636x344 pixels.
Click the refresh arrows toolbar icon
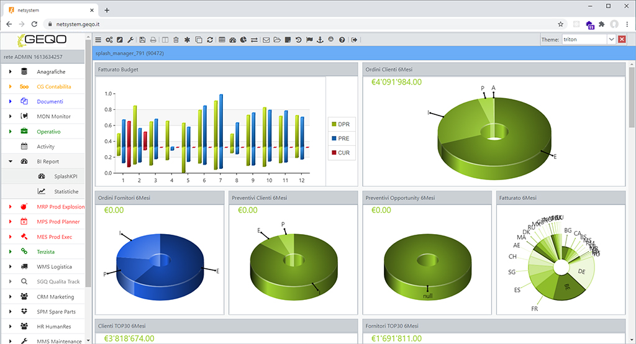coord(210,40)
